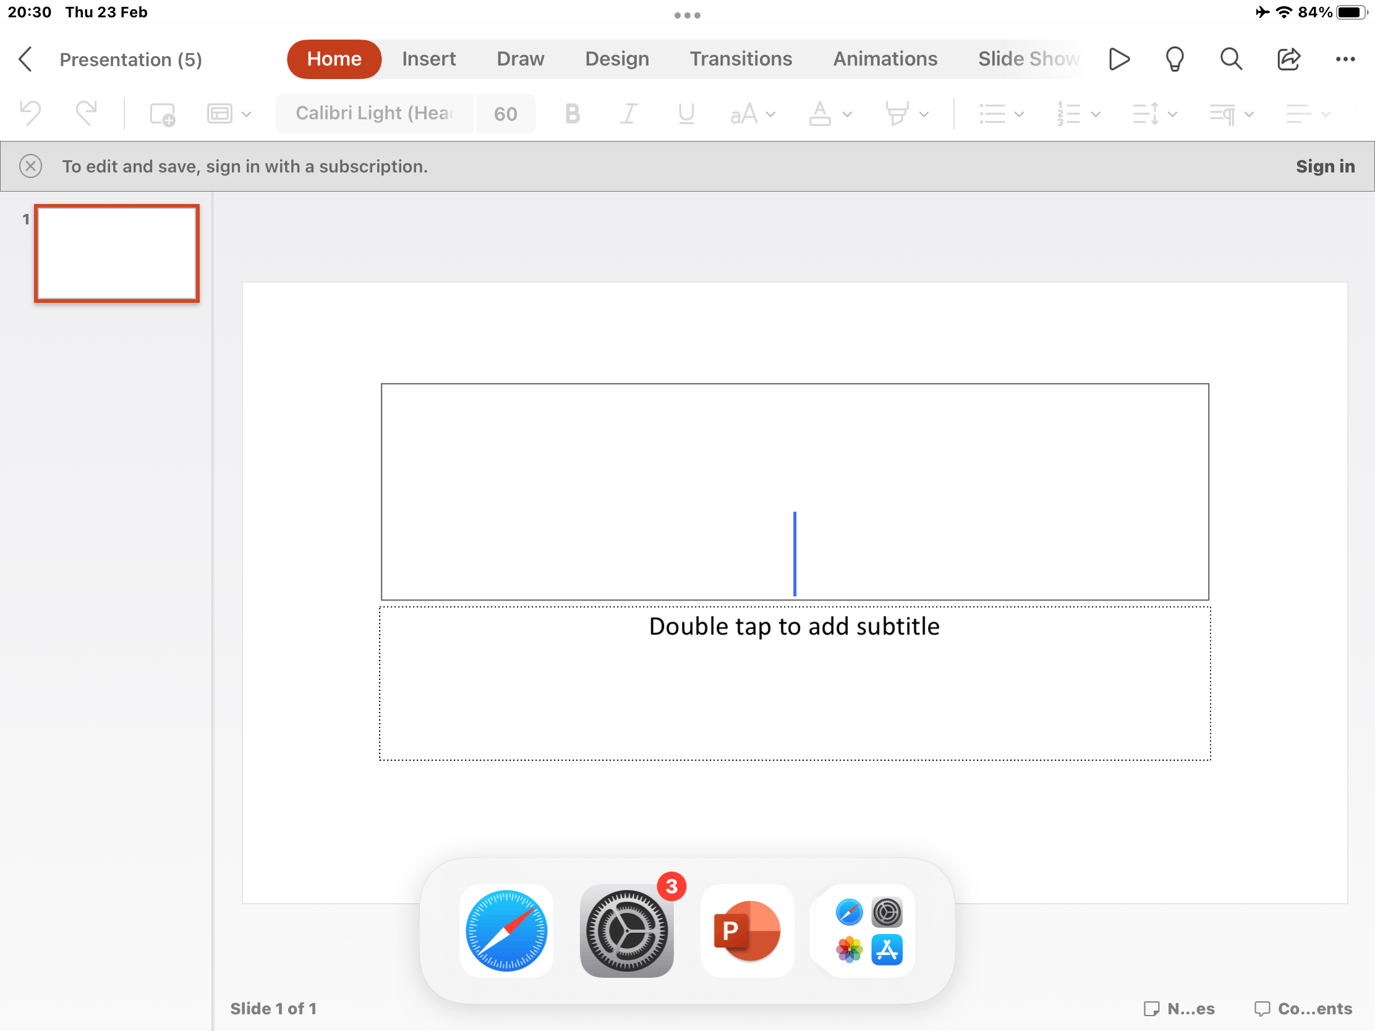Toggle italic formatting
The width and height of the screenshot is (1375, 1031).
click(x=628, y=114)
